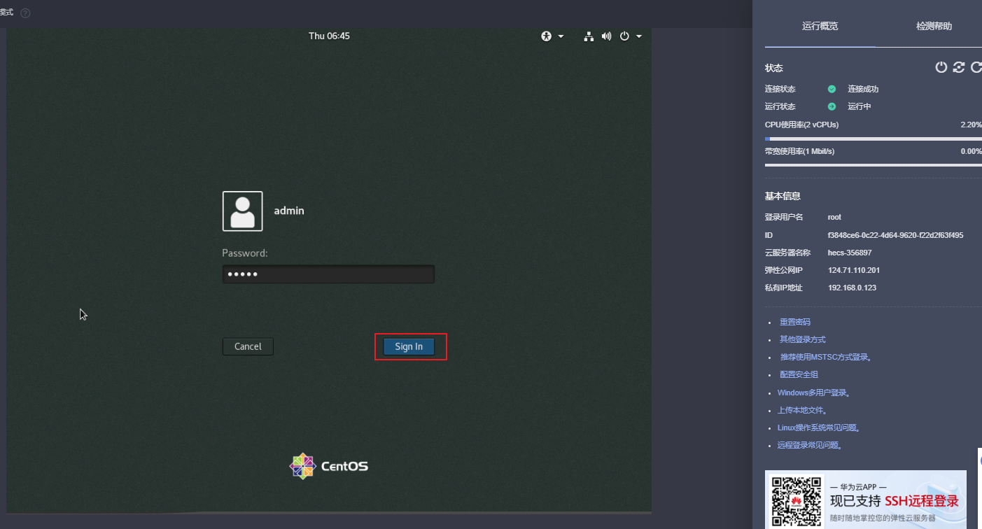Image resolution: width=982 pixels, height=529 pixels.
Task: Open the 重置密码 link
Action: pyautogui.click(x=794, y=321)
